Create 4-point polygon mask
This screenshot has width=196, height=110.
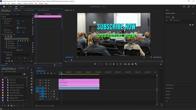[x=8, y=37]
